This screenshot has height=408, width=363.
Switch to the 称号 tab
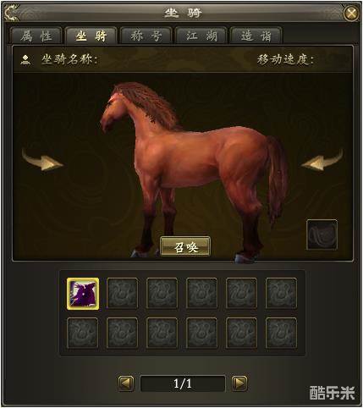146,36
